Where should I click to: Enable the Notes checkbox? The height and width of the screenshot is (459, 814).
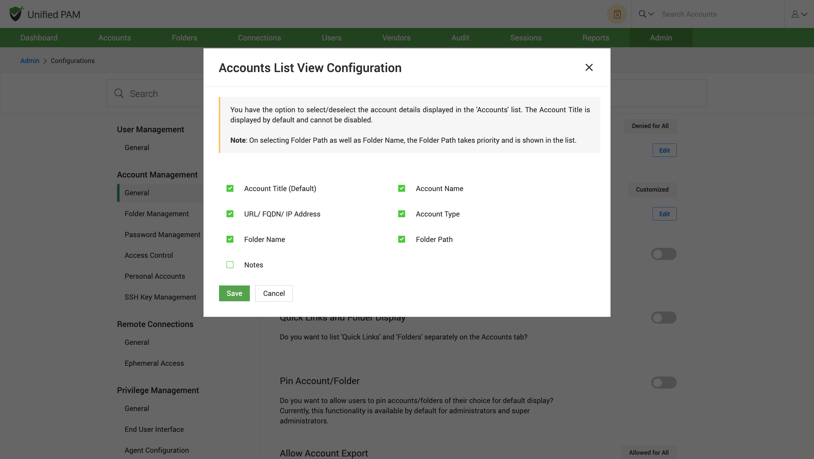click(x=230, y=265)
